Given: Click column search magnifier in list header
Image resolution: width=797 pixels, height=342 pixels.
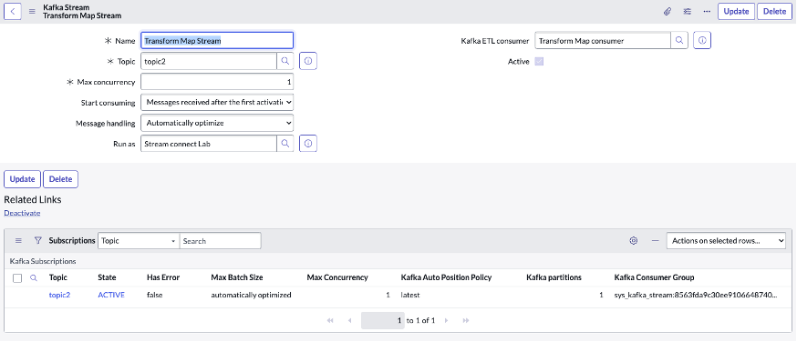Looking at the screenshot, I should coord(34,277).
